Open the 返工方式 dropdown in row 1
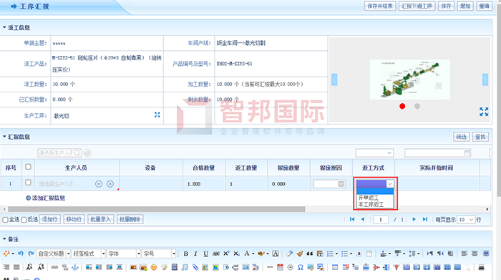Image resolution: width=501 pixels, height=280 pixels. [x=375, y=184]
